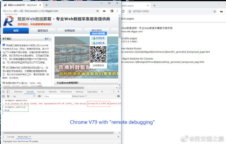Click the glasses extension icon in left Chrome window

(x=104, y=11)
